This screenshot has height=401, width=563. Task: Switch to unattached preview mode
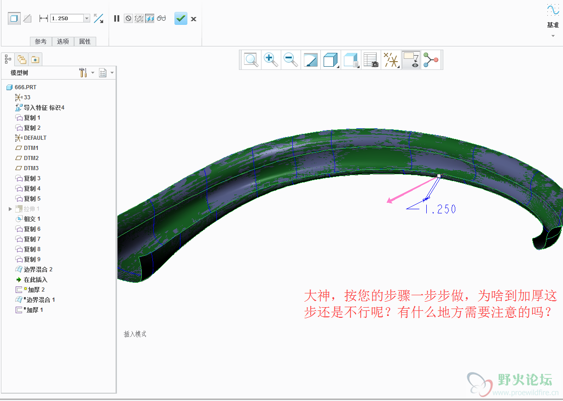(139, 18)
